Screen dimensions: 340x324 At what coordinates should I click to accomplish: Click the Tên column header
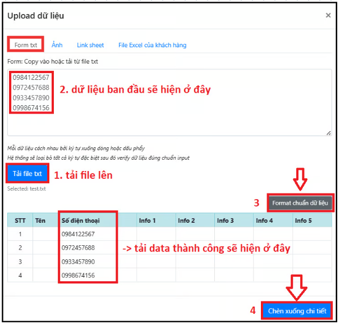pos(40,220)
